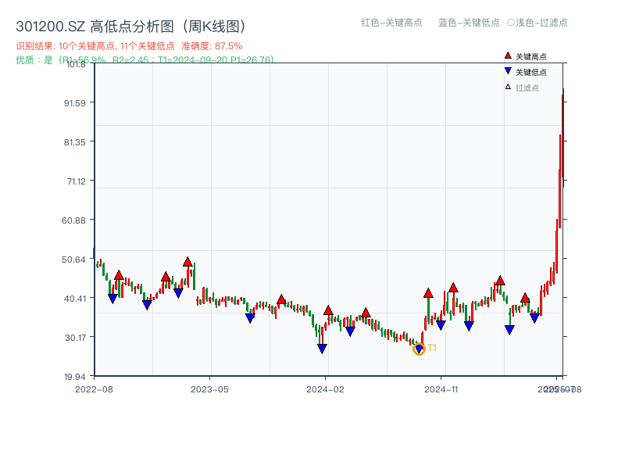
Task: Click the green 优质：是 summary line
Action: (145, 60)
